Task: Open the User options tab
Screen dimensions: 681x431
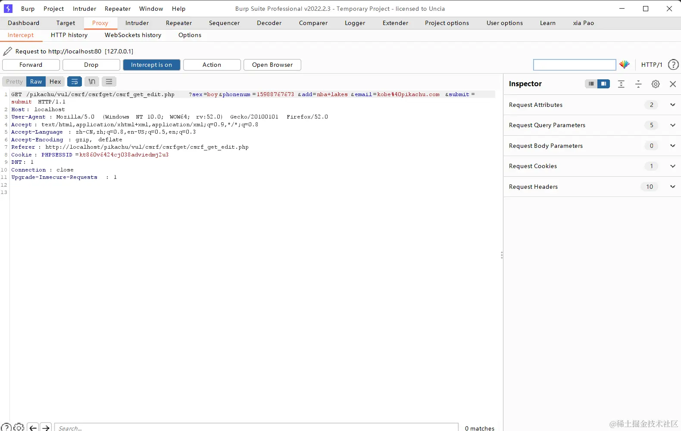Action: click(505, 23)
